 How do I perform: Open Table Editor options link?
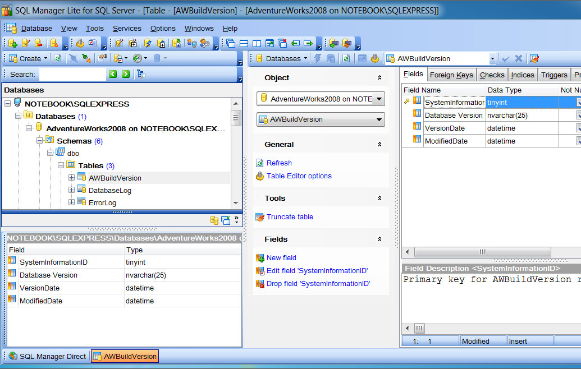pos(299,176)
